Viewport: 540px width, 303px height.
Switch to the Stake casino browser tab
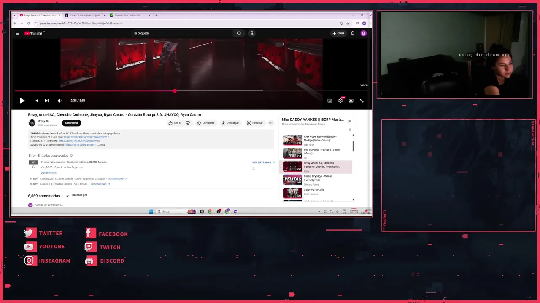(85, 16)
